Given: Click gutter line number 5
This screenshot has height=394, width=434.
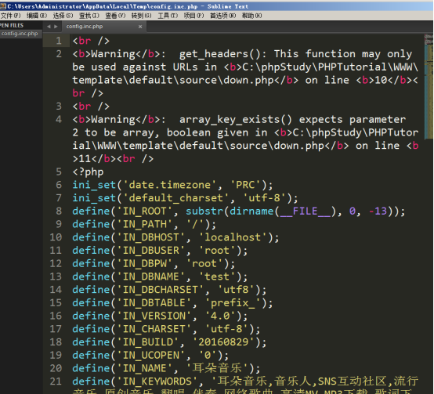Looking at the screenshot, I should pyautogui.click(x=59, y=172).
